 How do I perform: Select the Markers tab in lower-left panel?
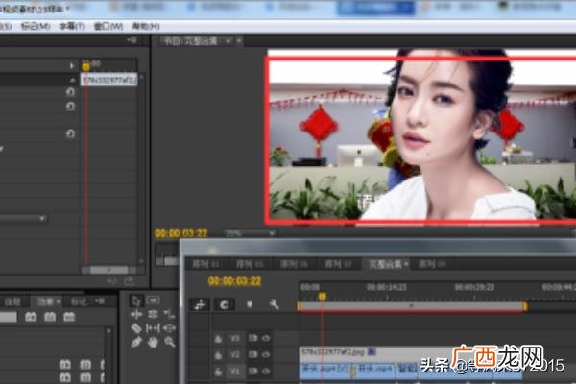[x=79, y=301]
